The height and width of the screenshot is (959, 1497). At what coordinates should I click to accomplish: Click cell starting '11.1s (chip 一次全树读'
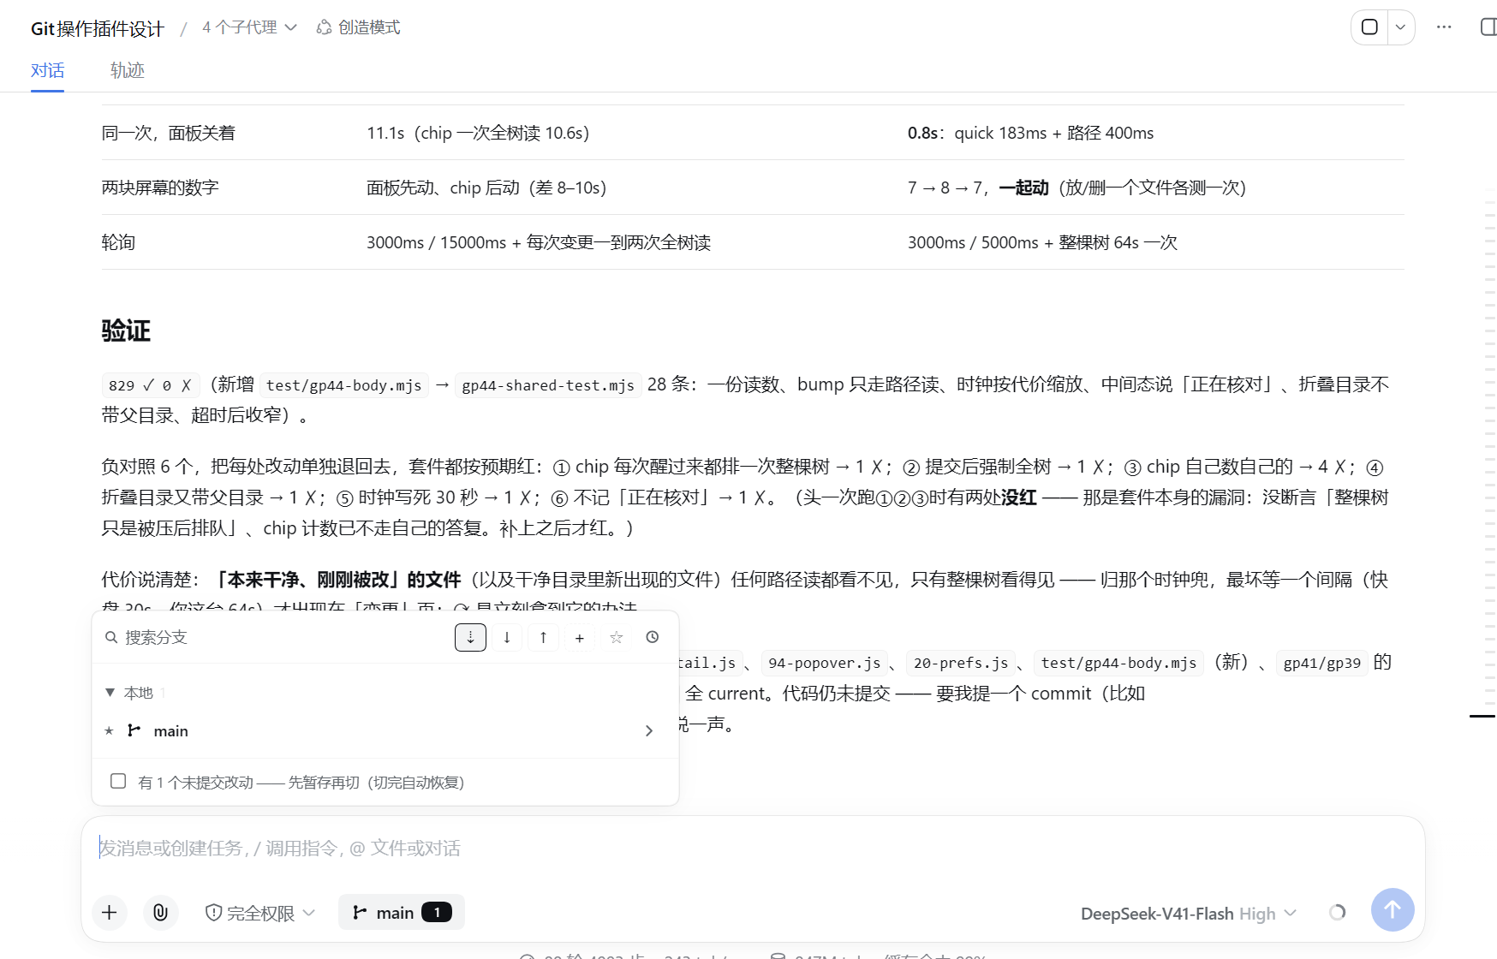[x=478, y=133]
